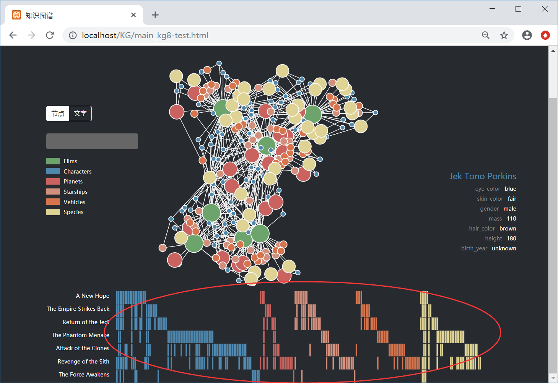The image size is (558, 383).
Task: Select the Films legend label
Action: point(70,161)
